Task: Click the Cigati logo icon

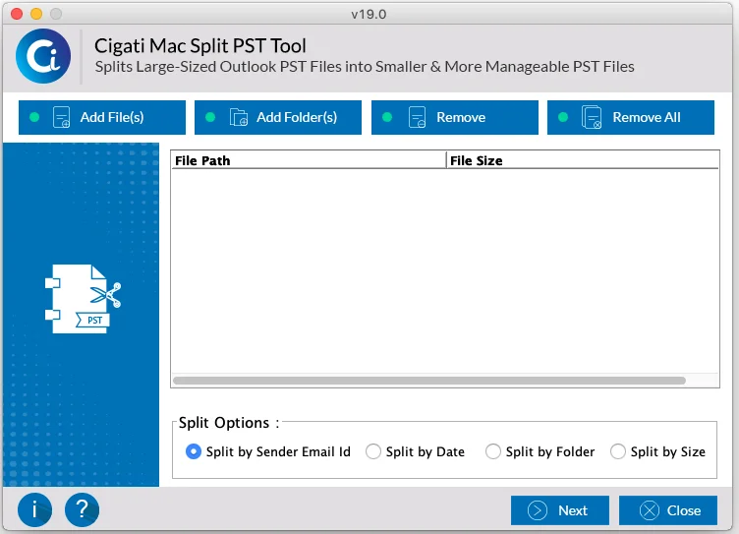Action: click(43, 56)
